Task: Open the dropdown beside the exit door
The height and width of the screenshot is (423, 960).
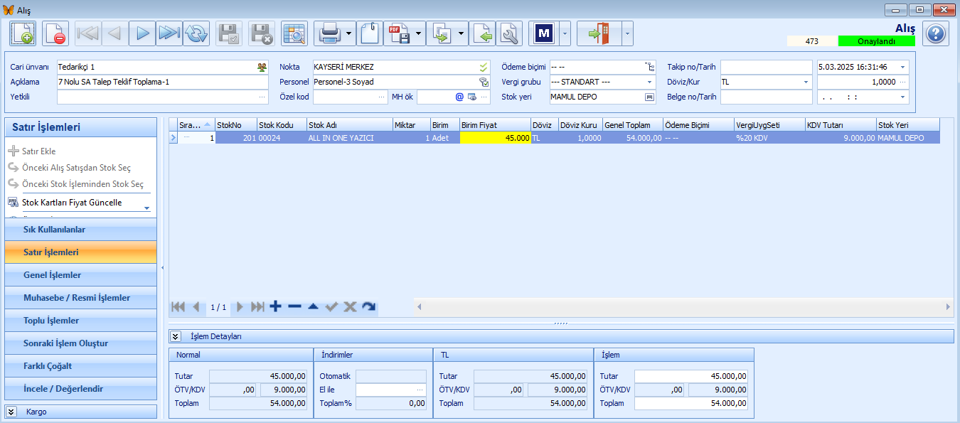Action: [627, 33]
